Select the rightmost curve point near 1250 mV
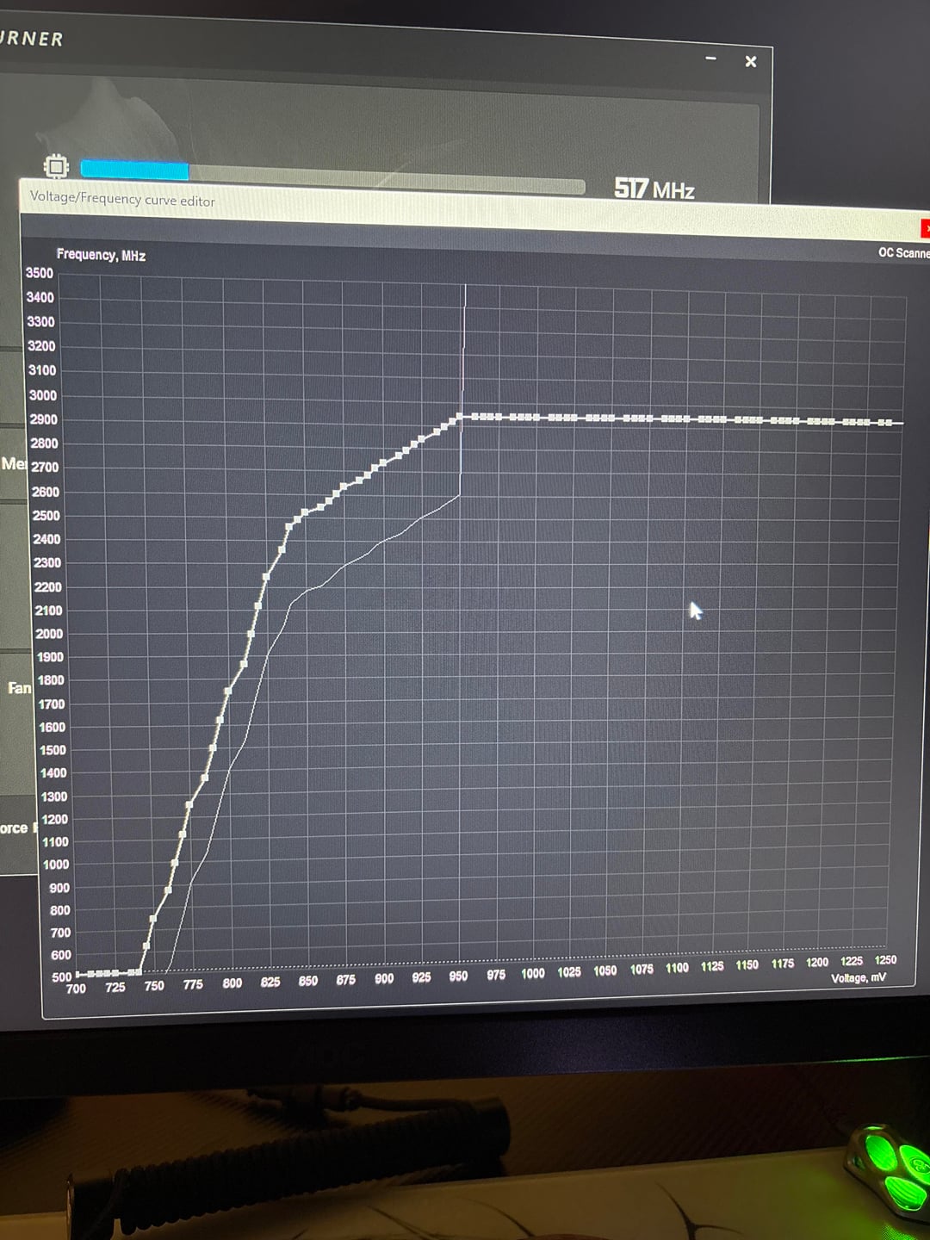 [x=888, y=422]
